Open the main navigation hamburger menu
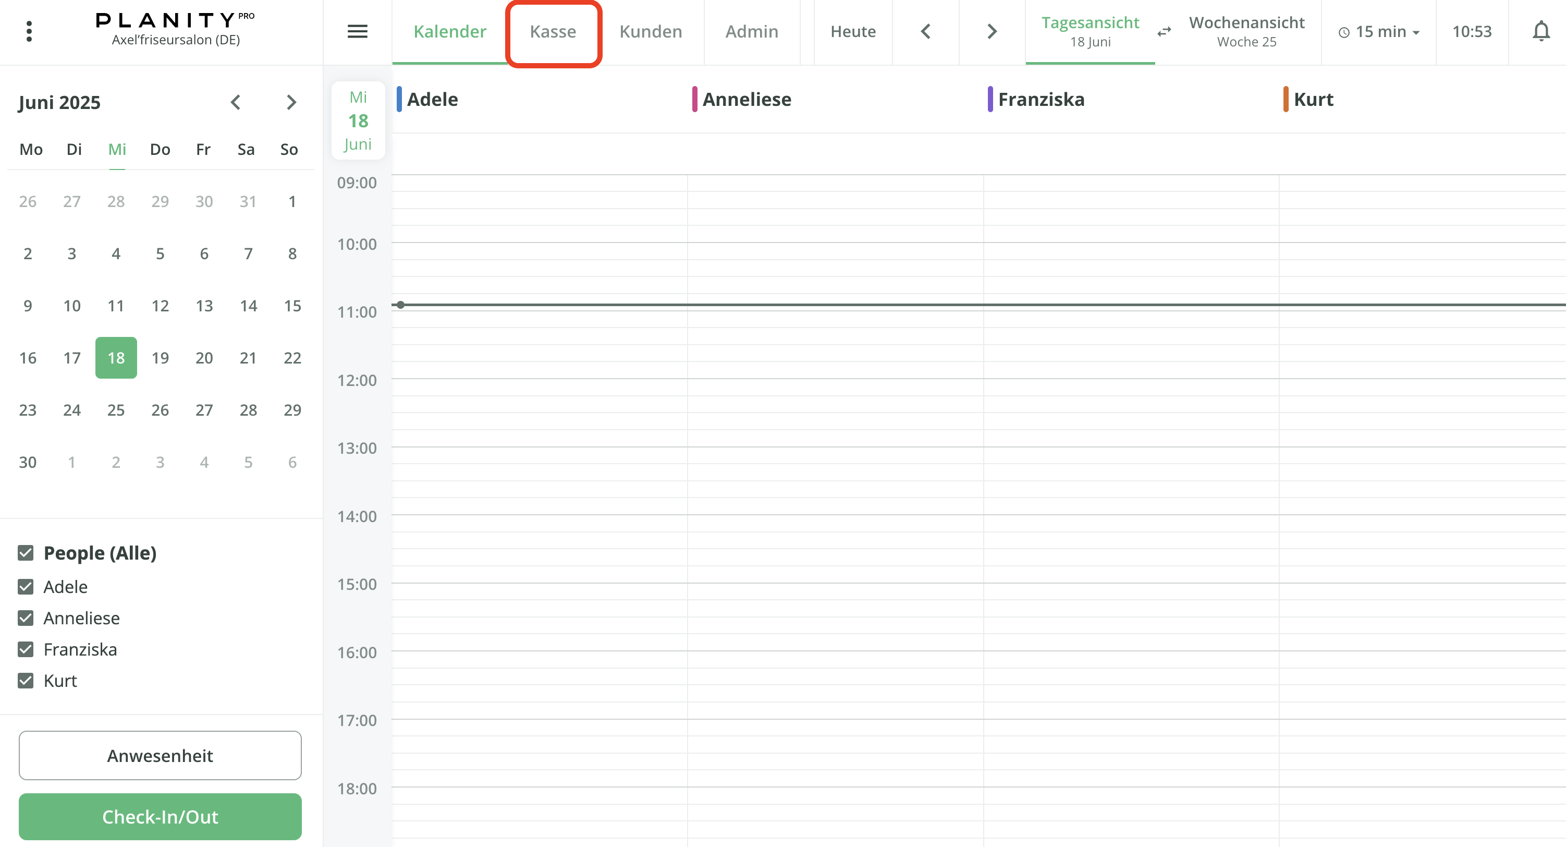Viewport: 1566px width, 847px height. click(x=358, y=31)
